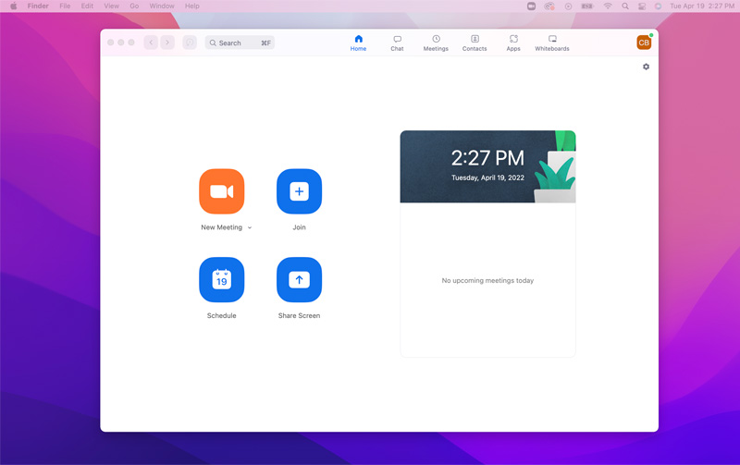This screenshot has width=740, height=465.
Task: Click the blue Join meeting icon
Action: 299,191
